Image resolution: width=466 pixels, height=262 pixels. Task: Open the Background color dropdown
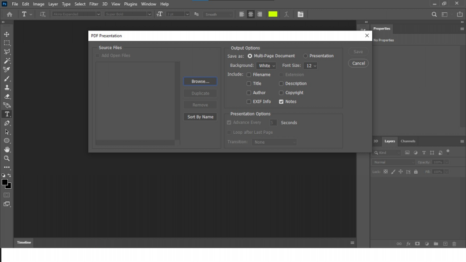click(x=266, y=65)
